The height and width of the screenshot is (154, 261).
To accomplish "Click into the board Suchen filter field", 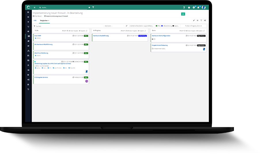I will tap(67, 26).
